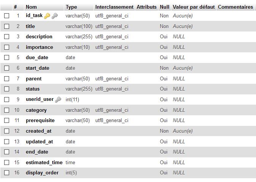Click the varchar(255) type of status row

point(79,89)
